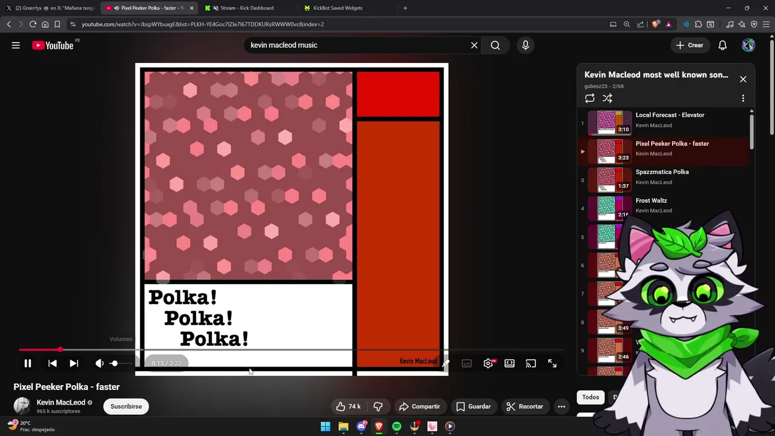Start voice search with the microphone

(525, 45)
